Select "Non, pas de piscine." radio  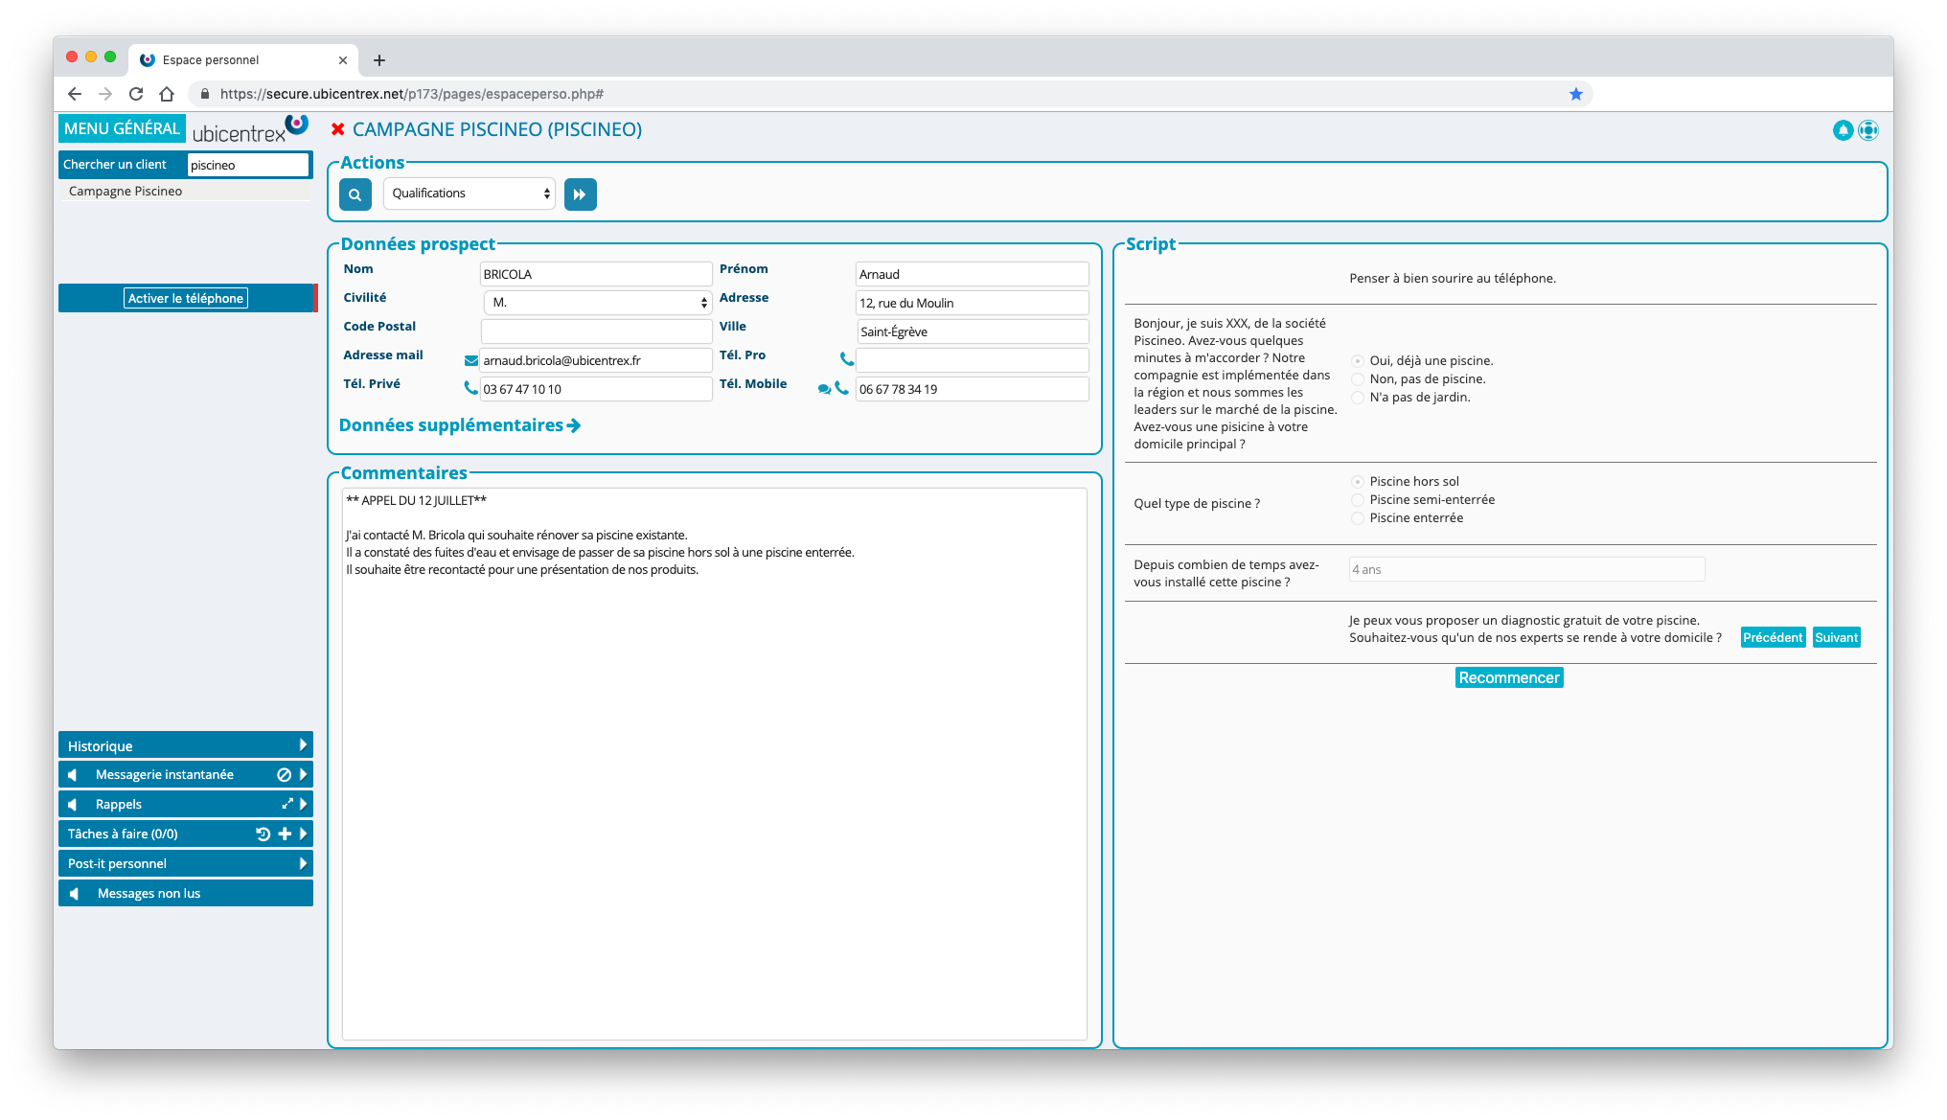[x=1358, y=379]
